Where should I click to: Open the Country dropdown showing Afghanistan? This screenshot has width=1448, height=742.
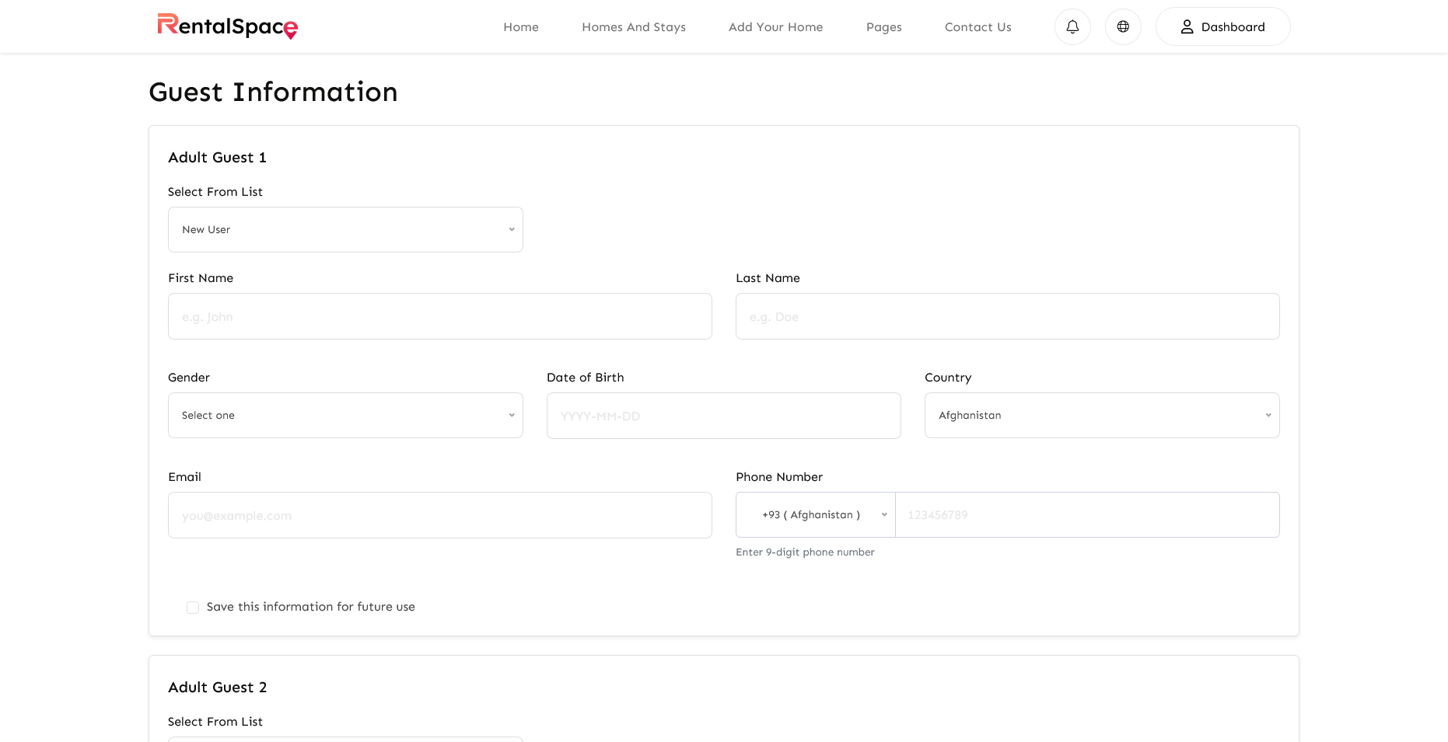pyautogui.click(x=1102, y=415)
